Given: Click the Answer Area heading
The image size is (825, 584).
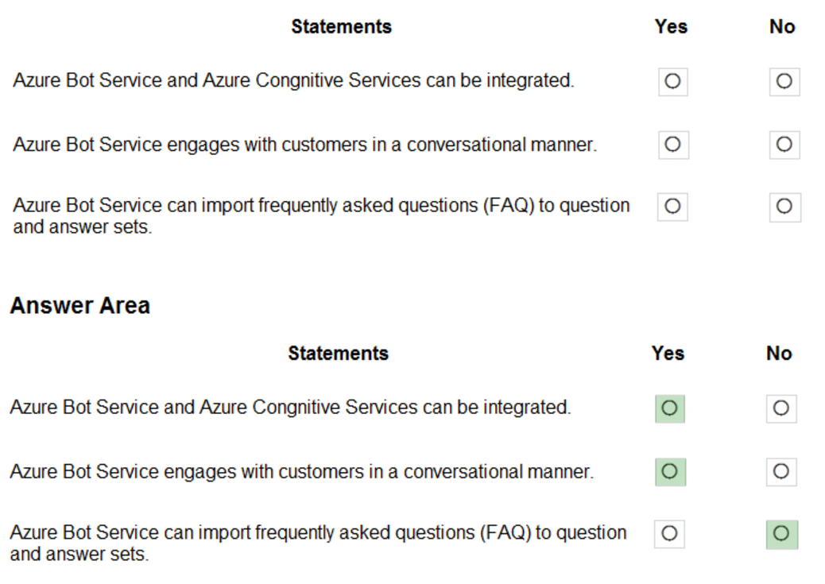Looking at the screenshot, I should [x=79, y=305].
